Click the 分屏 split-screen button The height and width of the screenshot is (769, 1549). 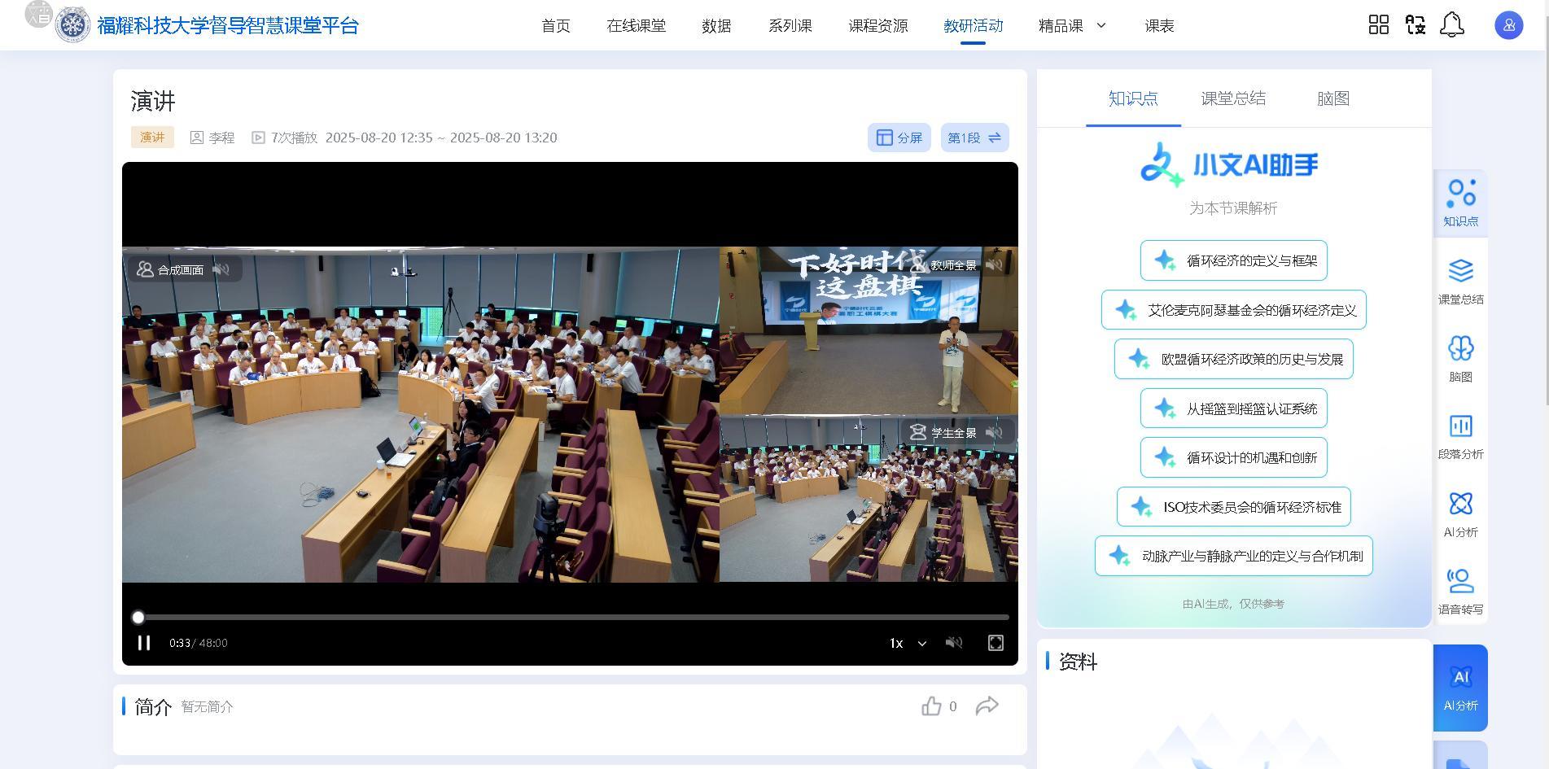click(x=899, y=138)
